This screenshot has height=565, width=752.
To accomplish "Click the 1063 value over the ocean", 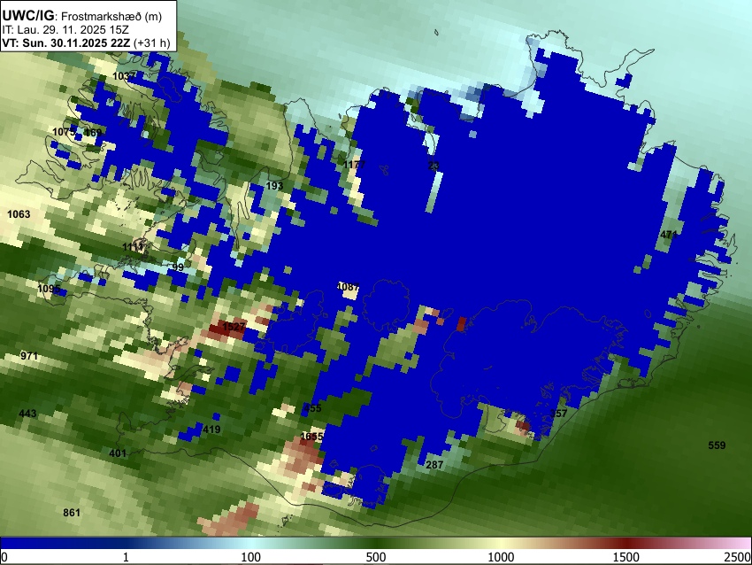I will point(19,214).
